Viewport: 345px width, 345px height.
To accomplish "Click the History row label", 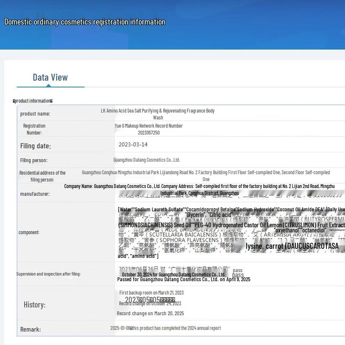I will pyautogui.click(x=34, y=305).
